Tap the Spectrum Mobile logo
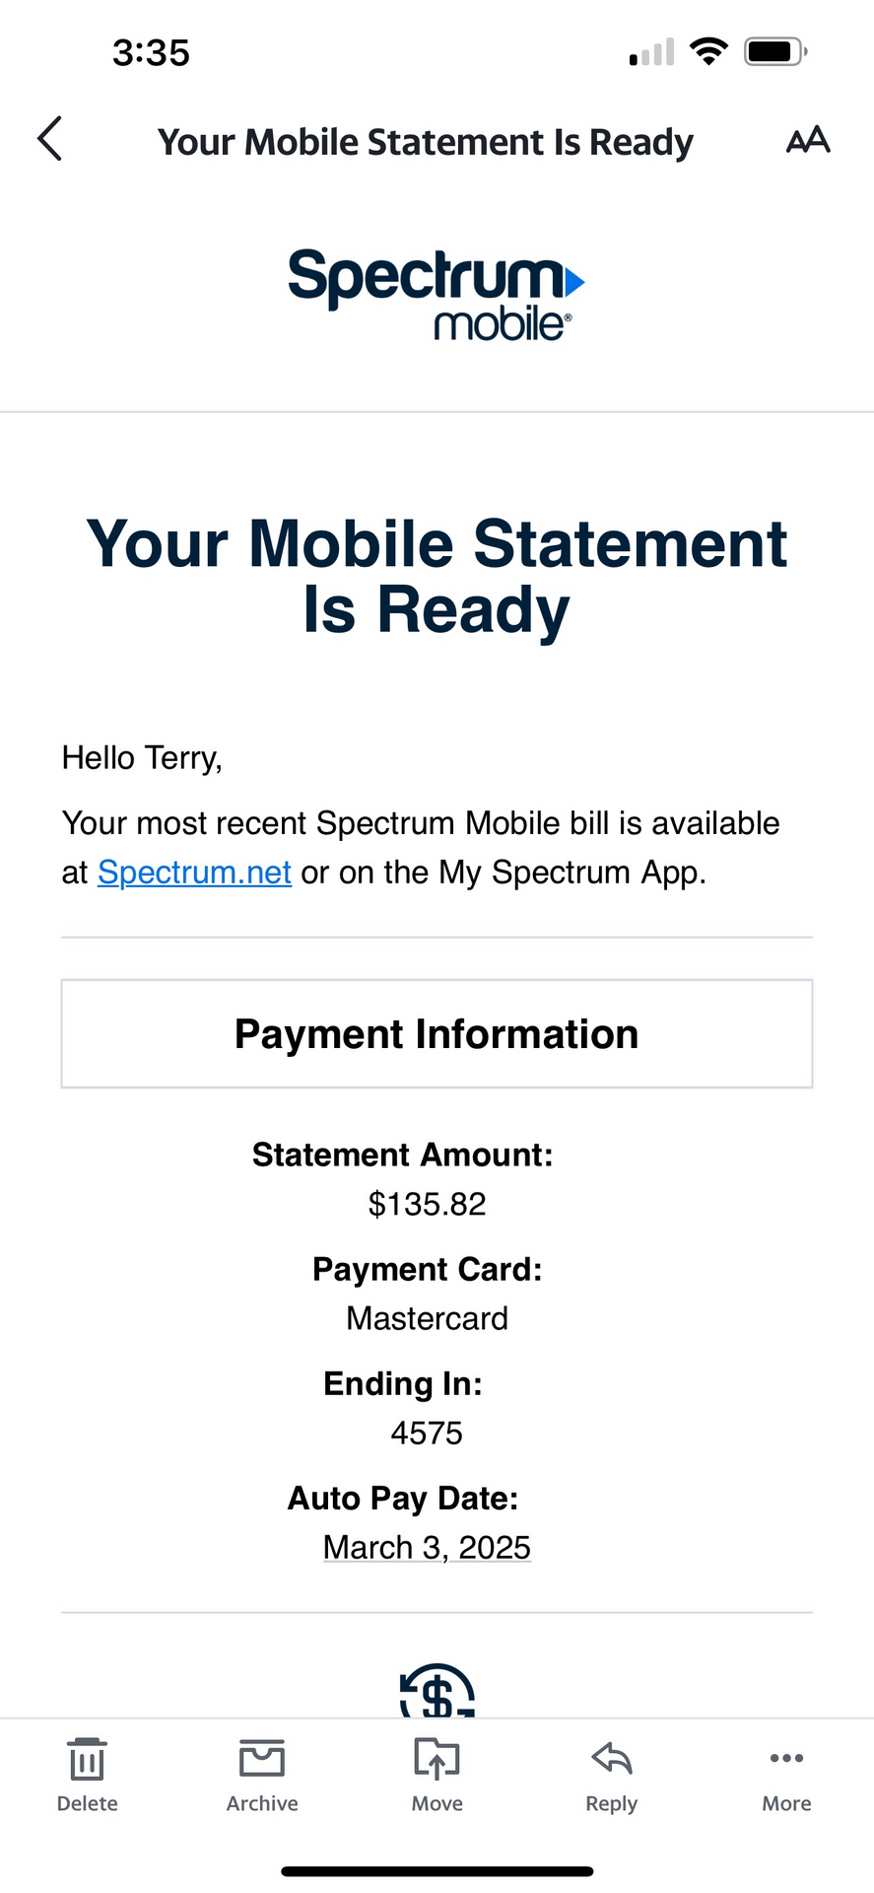The height and width of the screenshot is (1893, 874). [x=436, y=293]
